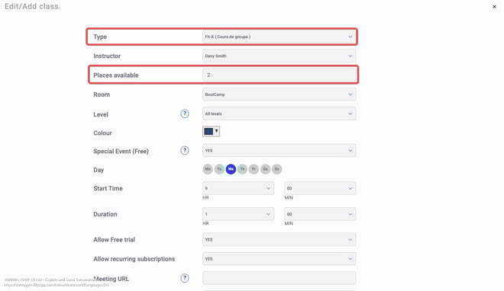Image resolution: width=504 pixels, height=291 pixels.
Task: Open the Special Event help question icon
Action: (x=185, y=151)
